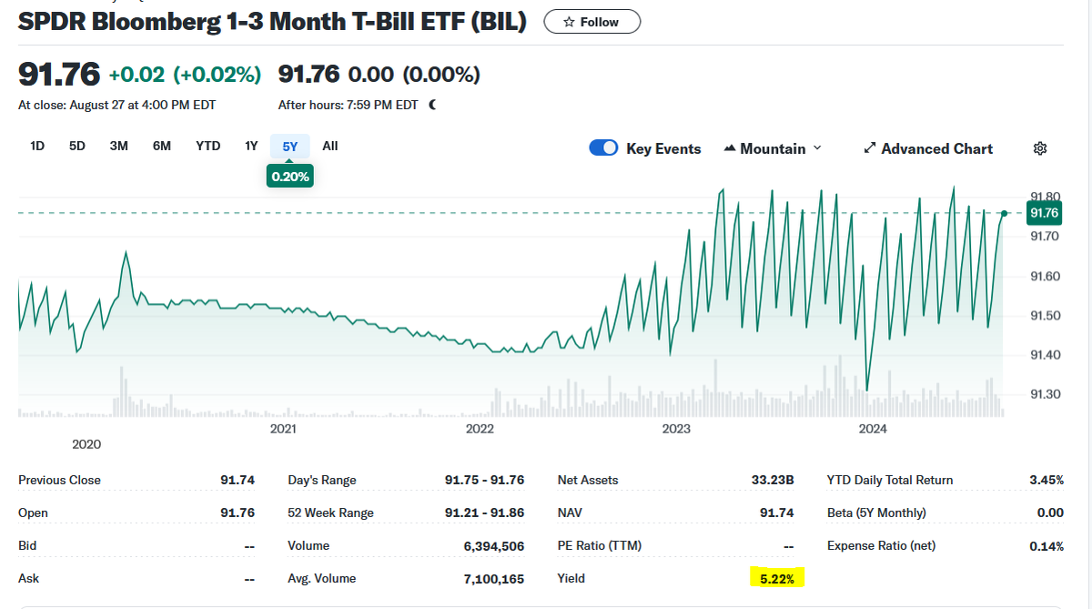Click the Follow button with star

point(591,22)
